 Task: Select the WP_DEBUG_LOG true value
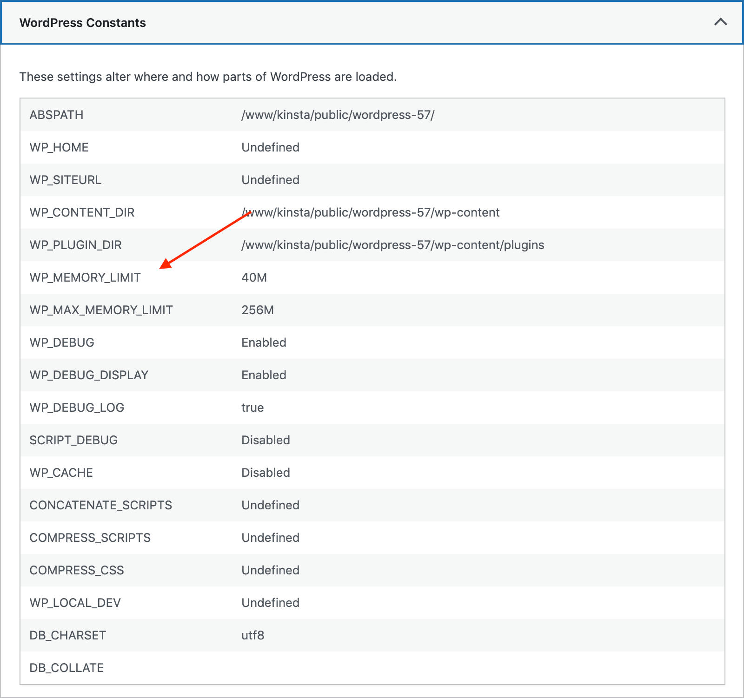point(252,408)
